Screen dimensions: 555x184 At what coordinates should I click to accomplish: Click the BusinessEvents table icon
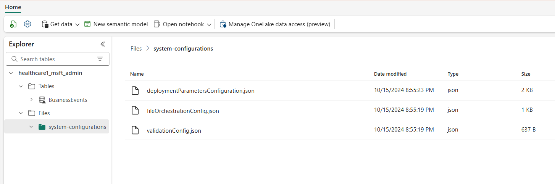42,100
